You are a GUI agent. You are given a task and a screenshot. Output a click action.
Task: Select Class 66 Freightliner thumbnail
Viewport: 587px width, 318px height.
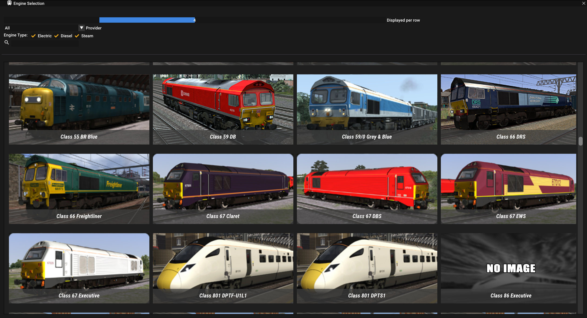pos(79,189)
